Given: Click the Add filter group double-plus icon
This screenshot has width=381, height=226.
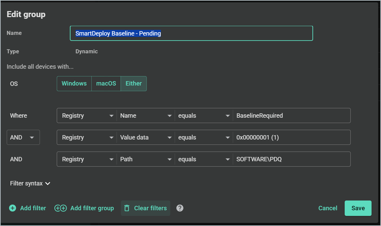Looking at the screenshot, I should click(x=60, y=208).
